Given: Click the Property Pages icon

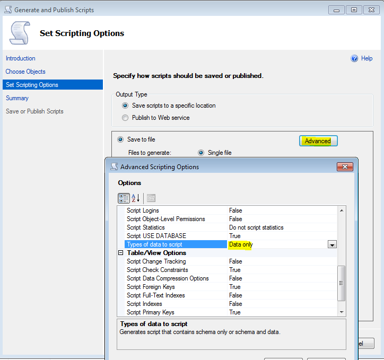Looking at the screenshot, I should click(151, 198).
